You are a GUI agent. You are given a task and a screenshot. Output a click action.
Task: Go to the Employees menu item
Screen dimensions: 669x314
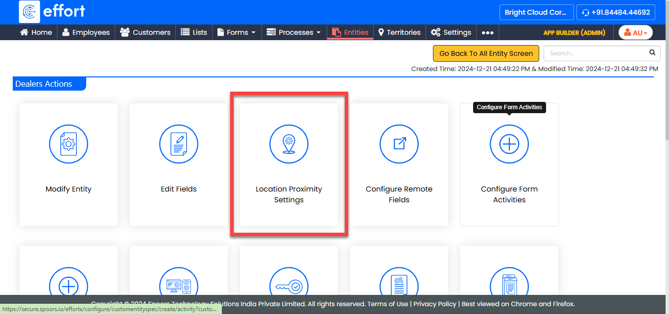(x=86, y=32)
